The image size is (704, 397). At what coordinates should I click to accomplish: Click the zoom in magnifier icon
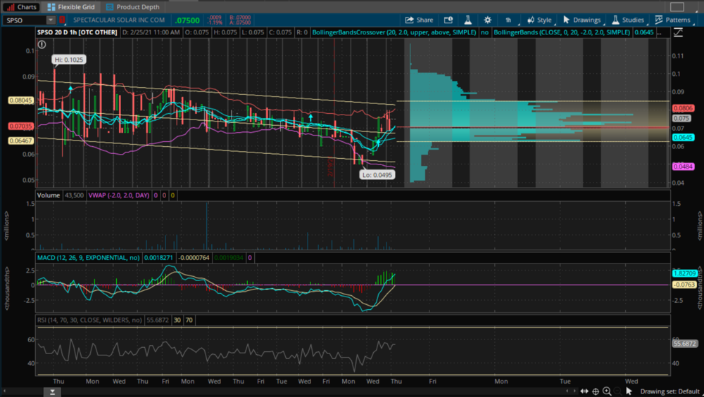(608, 391)
